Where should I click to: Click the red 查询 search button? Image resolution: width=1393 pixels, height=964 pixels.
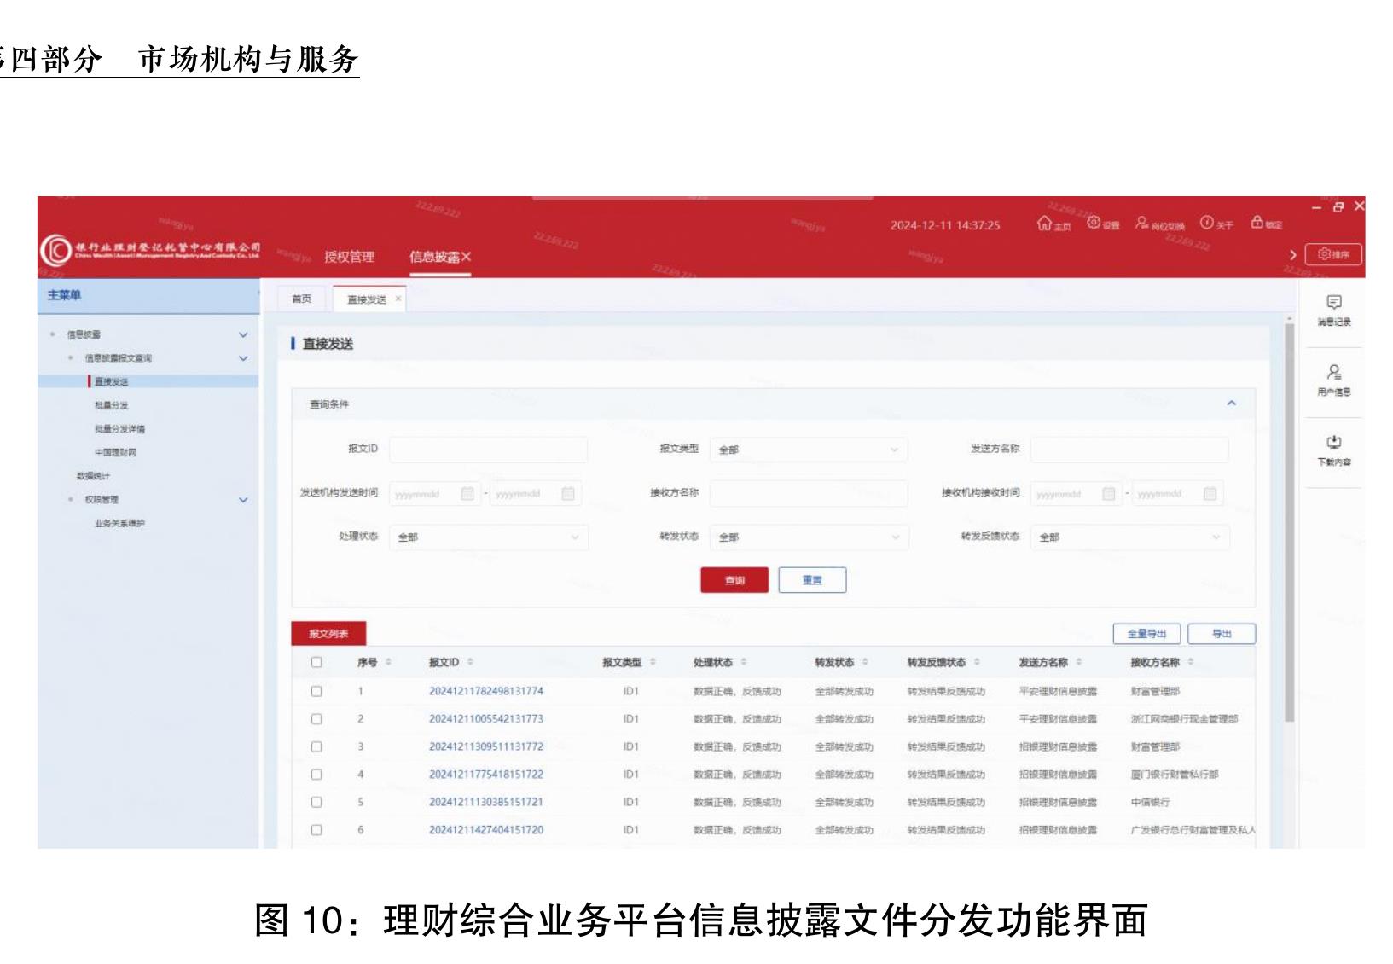[x=734, y=580]
